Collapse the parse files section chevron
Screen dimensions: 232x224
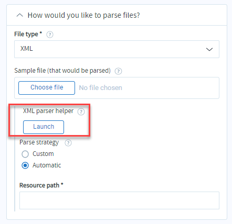coord(19,15)
